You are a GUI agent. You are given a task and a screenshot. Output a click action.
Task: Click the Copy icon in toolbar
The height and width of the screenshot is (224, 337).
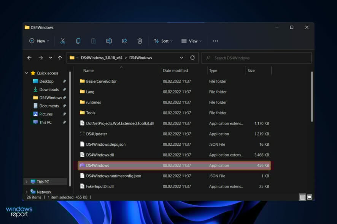pos(78,41)
